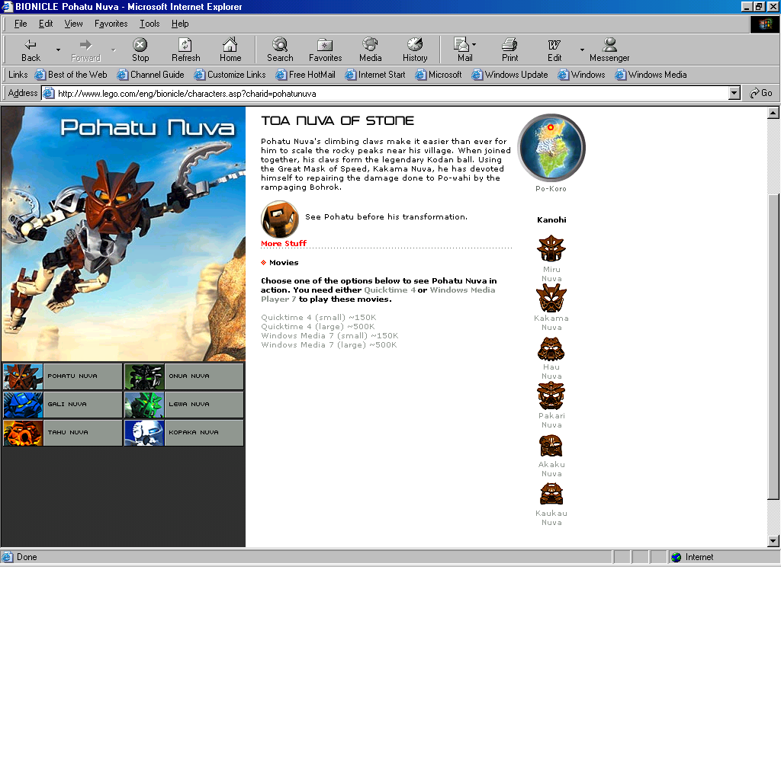Open the Tools menu
The image size is (781, 762).
click(x=149, y=24)
